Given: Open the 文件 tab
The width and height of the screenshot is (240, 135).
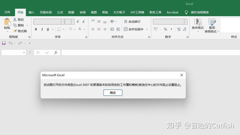Looking at the screenshot, I should pyautogui.click(x=7, y=12).
